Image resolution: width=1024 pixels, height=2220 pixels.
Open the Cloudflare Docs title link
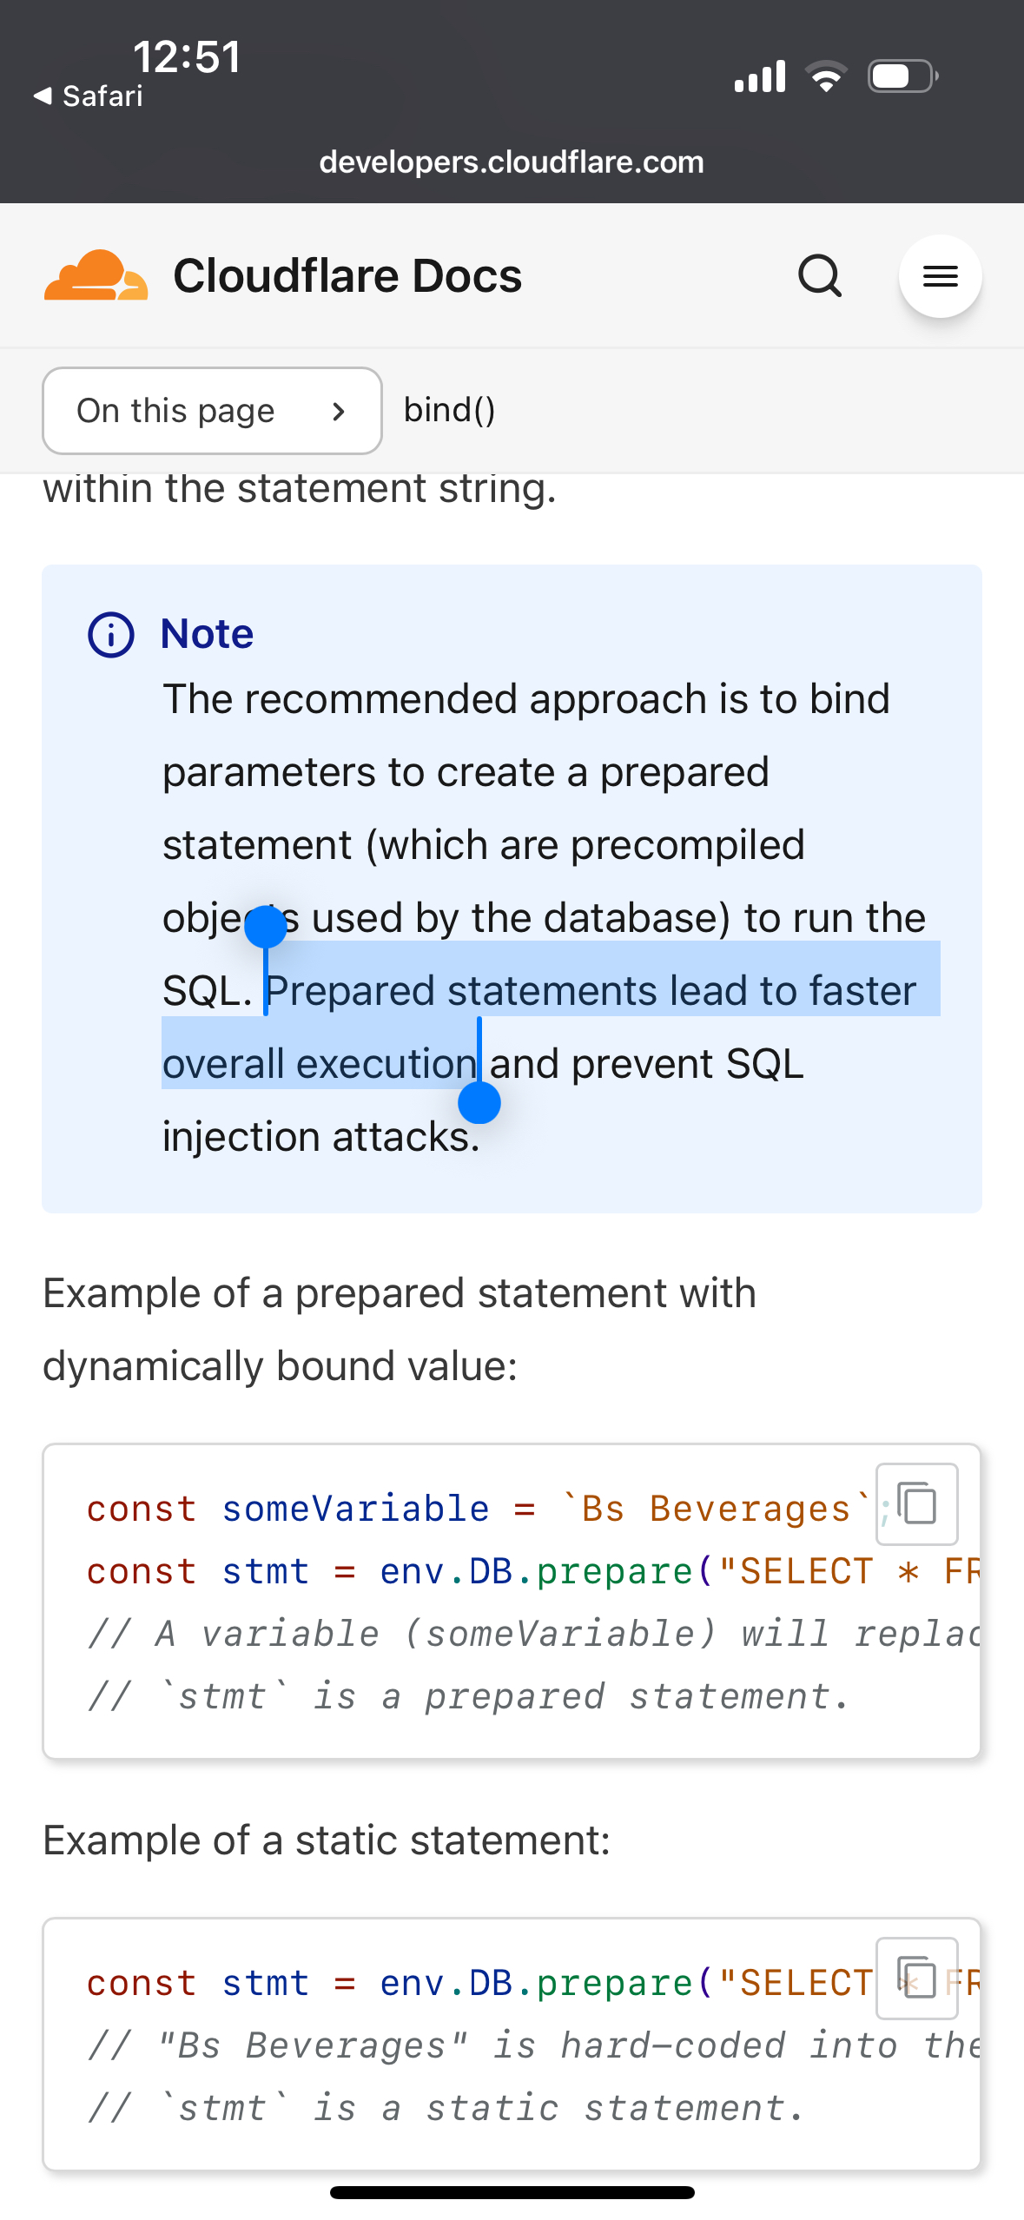(347, 276)
